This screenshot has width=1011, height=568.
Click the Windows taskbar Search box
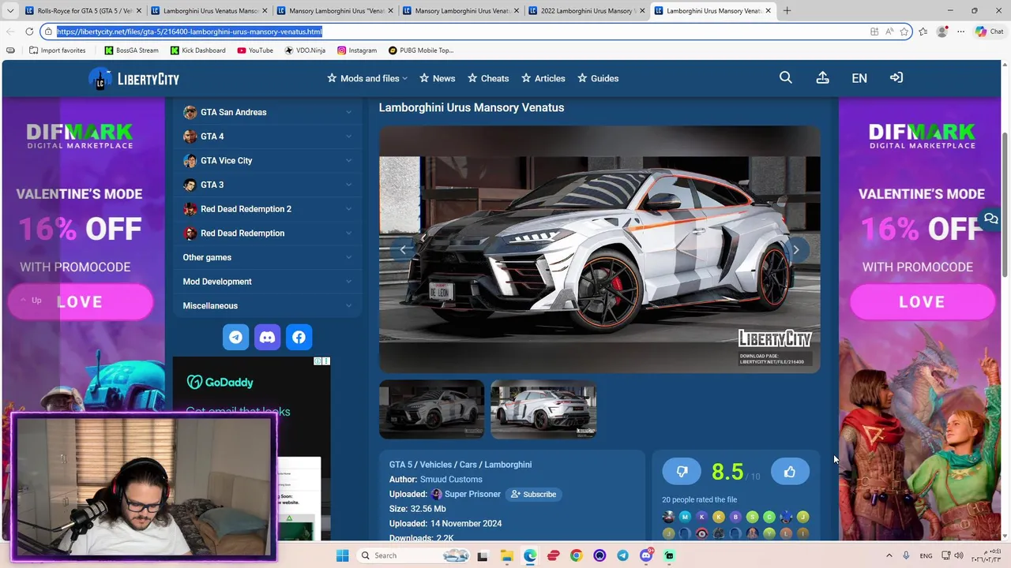coord(415,555)
